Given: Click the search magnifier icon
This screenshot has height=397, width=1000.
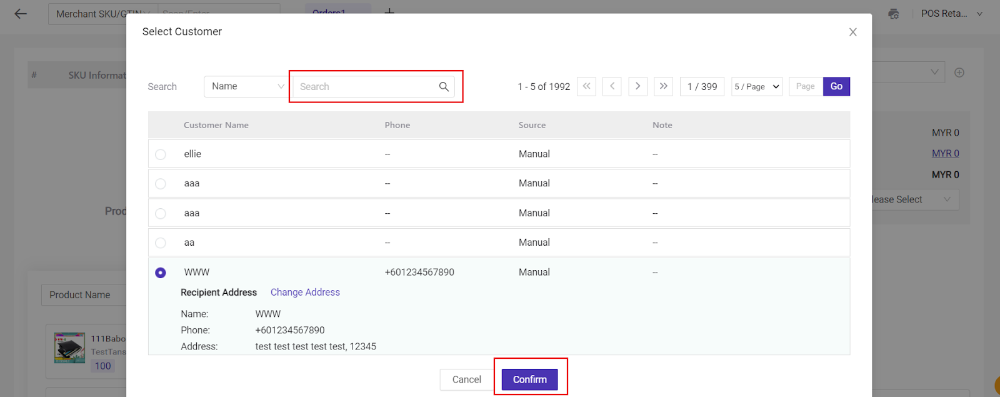Looking at the screenshot, I should click(444, 87).
